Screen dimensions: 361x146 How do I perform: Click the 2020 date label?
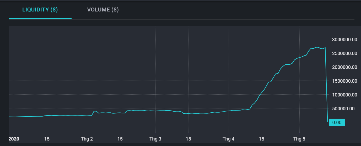[x=14, y=139]
